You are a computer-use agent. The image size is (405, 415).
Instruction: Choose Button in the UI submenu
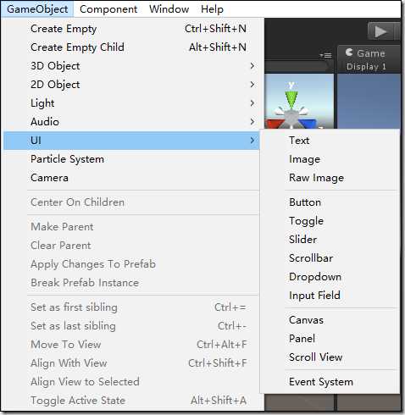330,202
